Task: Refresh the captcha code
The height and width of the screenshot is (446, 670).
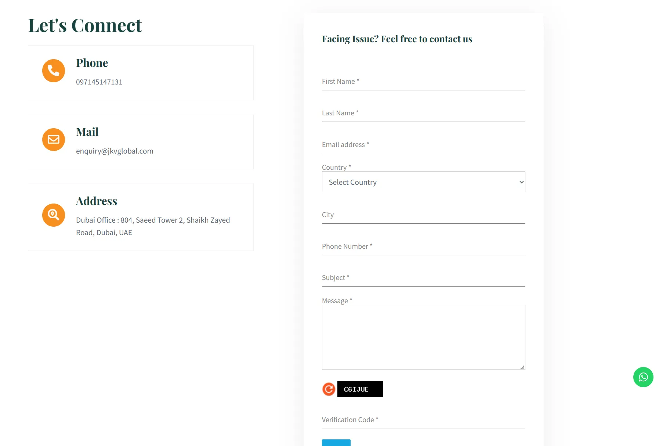Action: 329,389
